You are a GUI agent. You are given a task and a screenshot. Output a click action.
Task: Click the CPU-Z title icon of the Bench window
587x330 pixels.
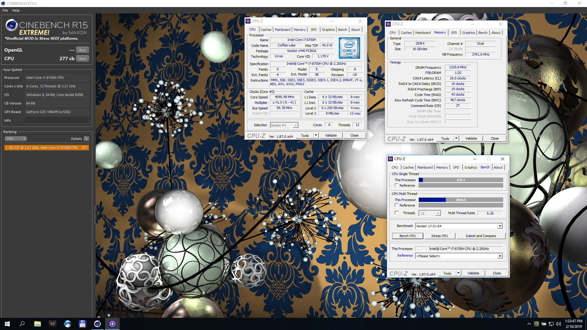pyautogui.click(x=390, y=159)
